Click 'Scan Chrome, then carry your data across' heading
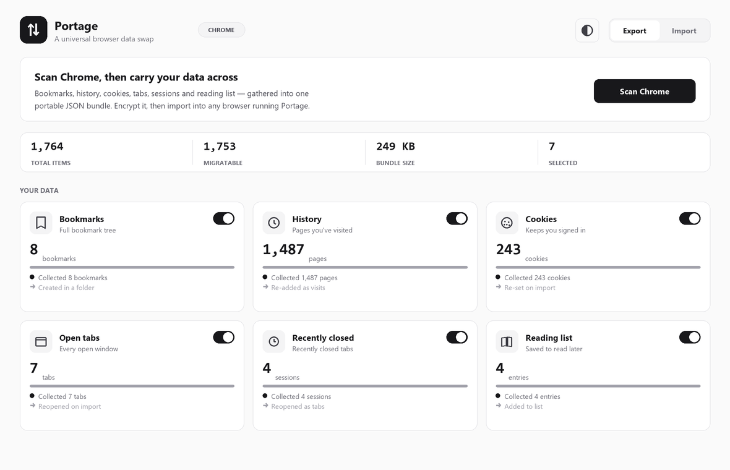Image resolution: width=730 pixels, height=470 pixels. 136,77
